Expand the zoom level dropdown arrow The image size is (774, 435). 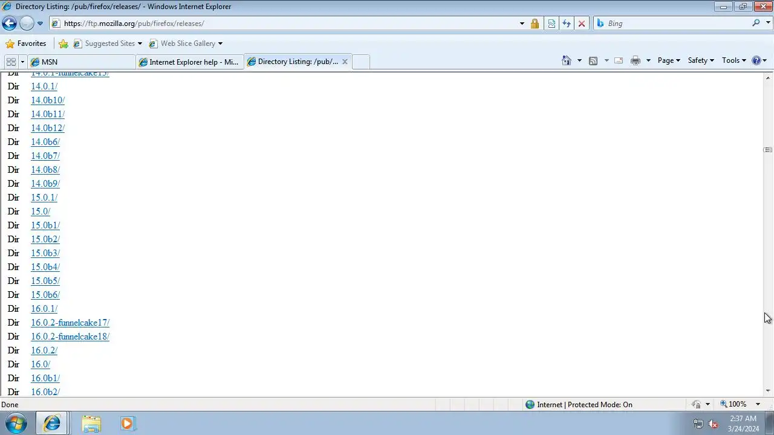(x=758, y=404)
